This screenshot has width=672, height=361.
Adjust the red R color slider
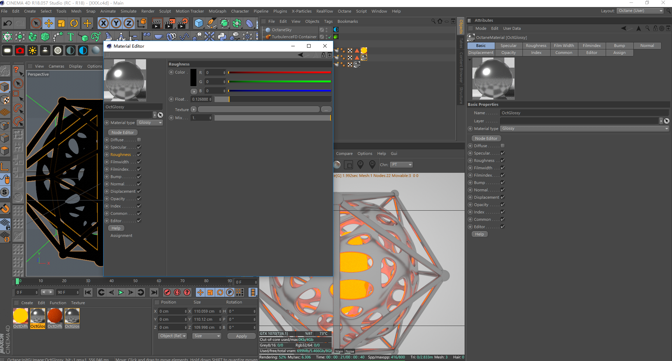279,73
